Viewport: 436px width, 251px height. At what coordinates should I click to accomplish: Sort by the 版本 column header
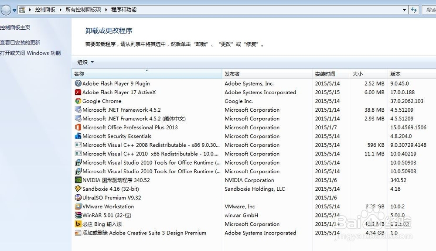pos(412,74)
